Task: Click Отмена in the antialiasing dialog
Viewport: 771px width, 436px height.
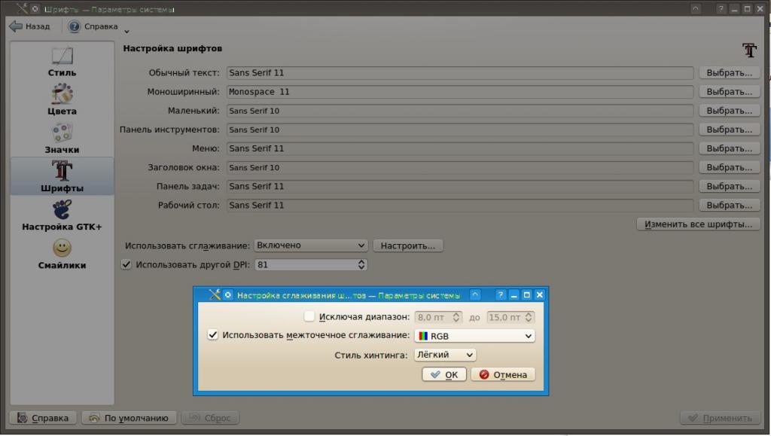Action: (x=503, y=374)
